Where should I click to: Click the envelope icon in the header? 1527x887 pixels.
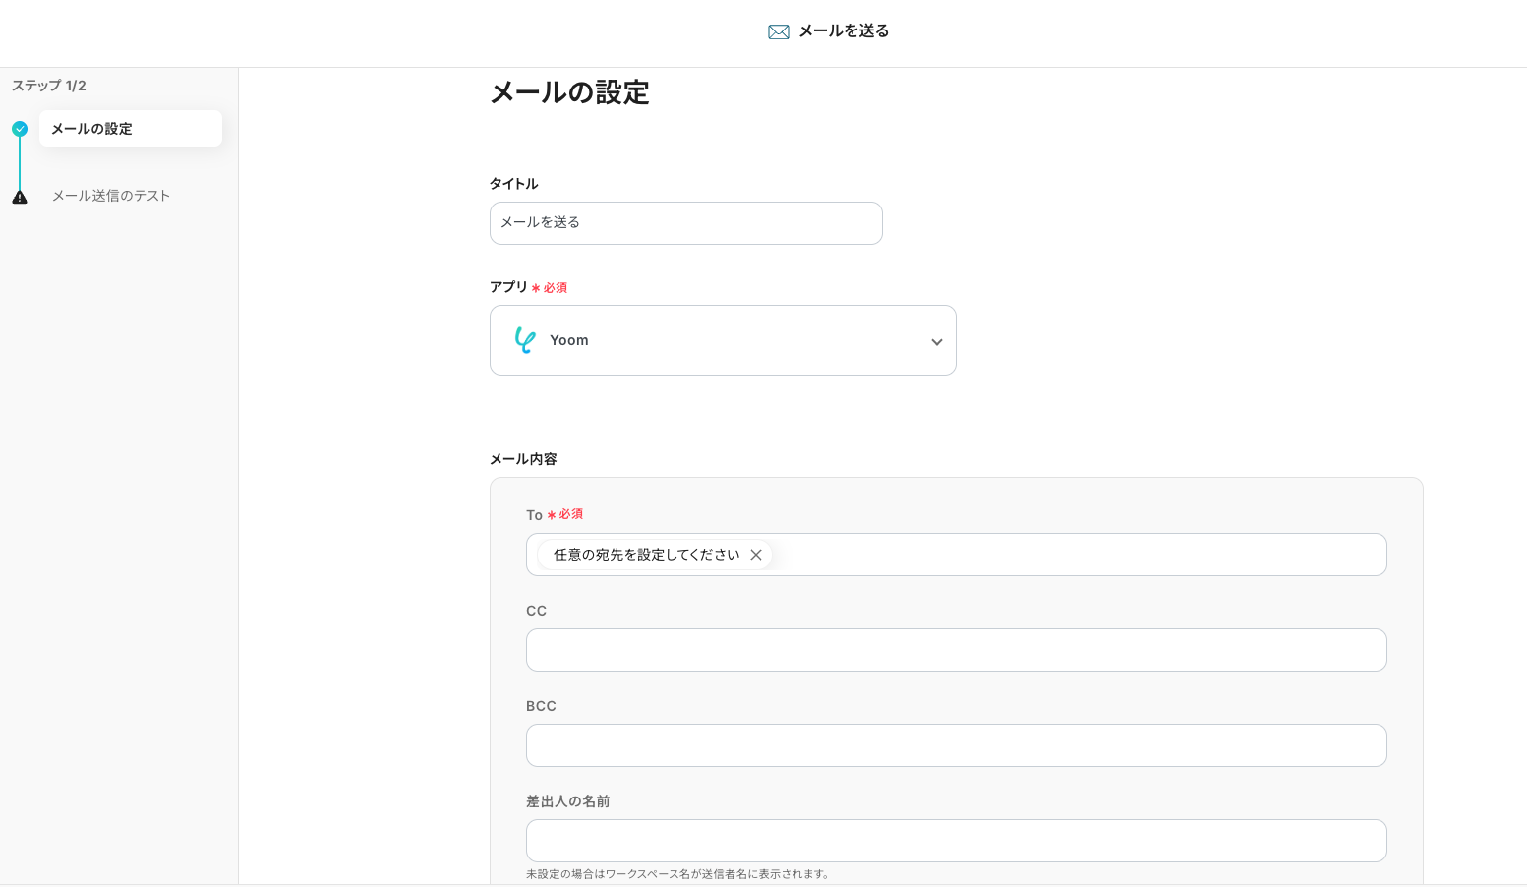778,31
